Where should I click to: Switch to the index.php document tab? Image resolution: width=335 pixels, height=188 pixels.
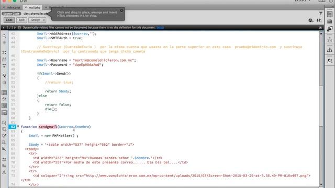coord(13,7)
